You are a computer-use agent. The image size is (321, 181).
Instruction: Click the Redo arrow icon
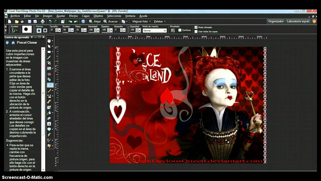click(56, 22)
